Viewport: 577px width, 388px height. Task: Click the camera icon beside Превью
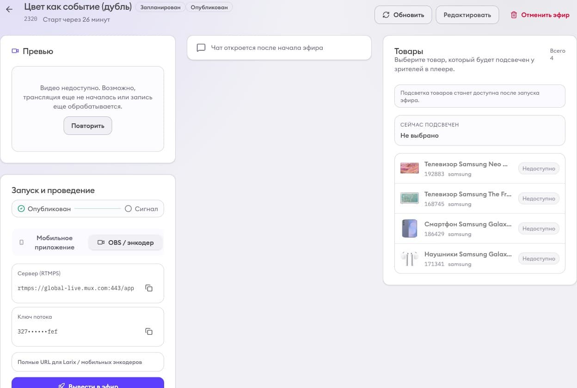(x=15, y=51)
